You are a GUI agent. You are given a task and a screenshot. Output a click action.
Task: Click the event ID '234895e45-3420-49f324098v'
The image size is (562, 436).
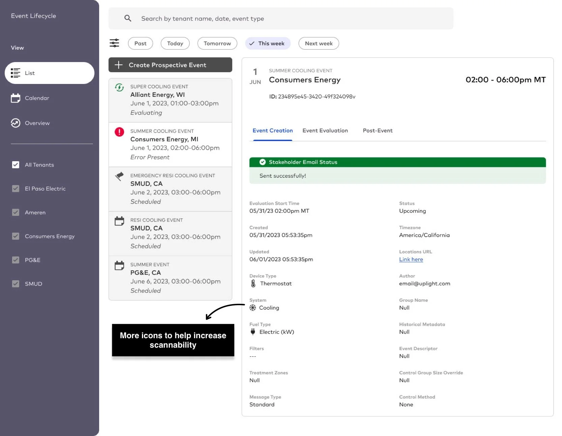[317, 96]
